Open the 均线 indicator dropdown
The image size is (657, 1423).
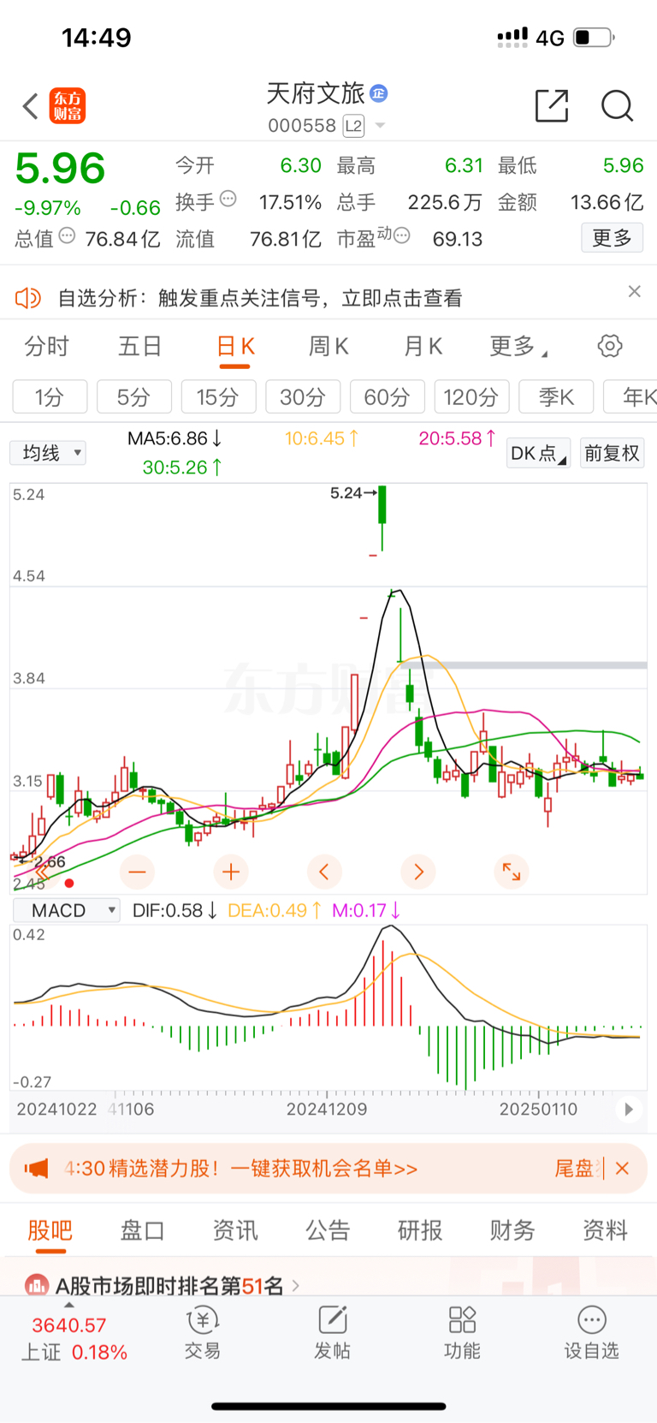48,452
